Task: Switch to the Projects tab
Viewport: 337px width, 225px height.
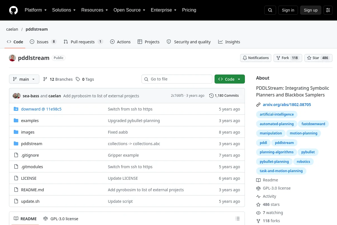Action: [x=149, y=42]
